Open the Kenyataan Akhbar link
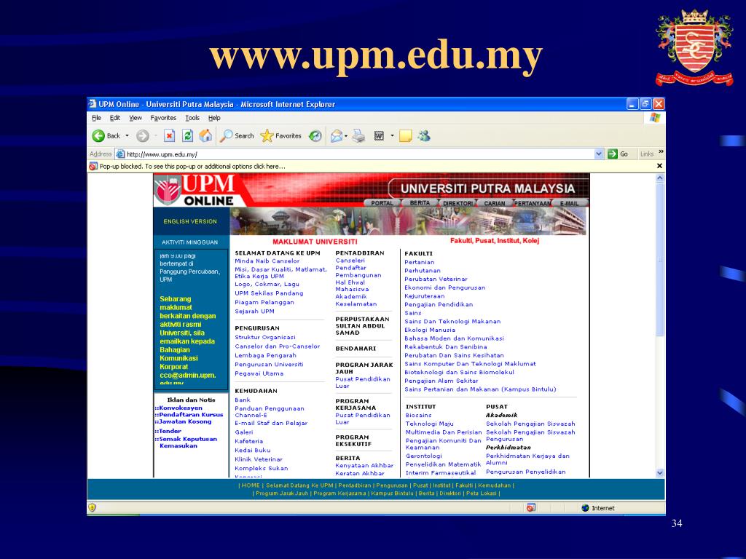 (364, 466)
